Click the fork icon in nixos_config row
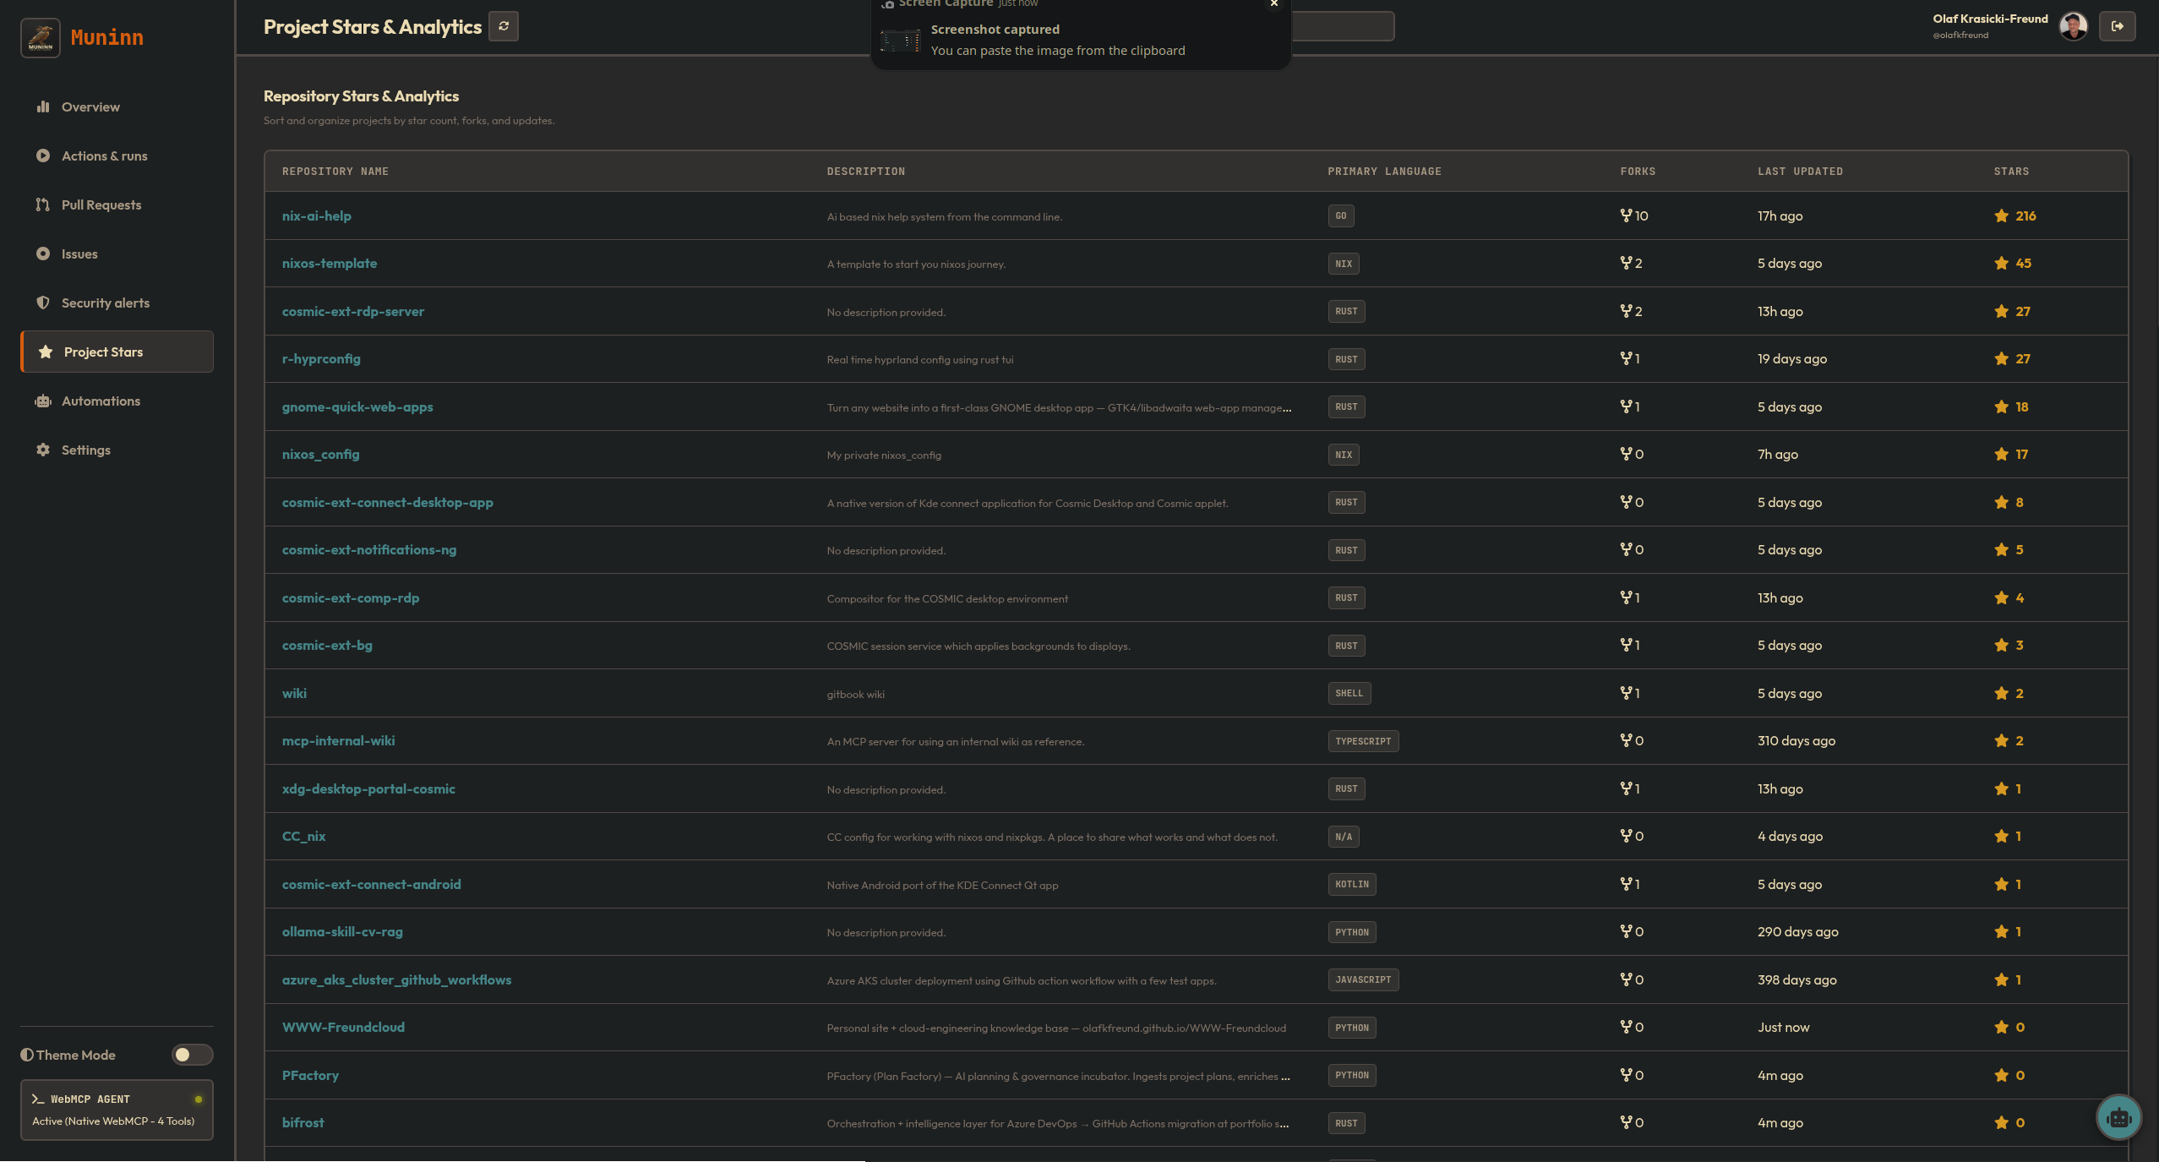The image size is (2159, 1162). pos(1626,454)
